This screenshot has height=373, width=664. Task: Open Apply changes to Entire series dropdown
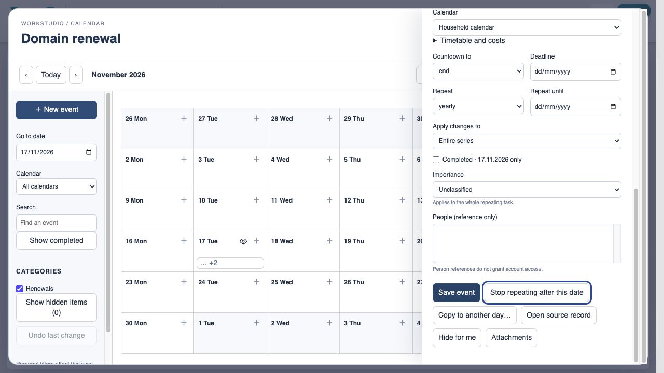(x=527, y=141)
